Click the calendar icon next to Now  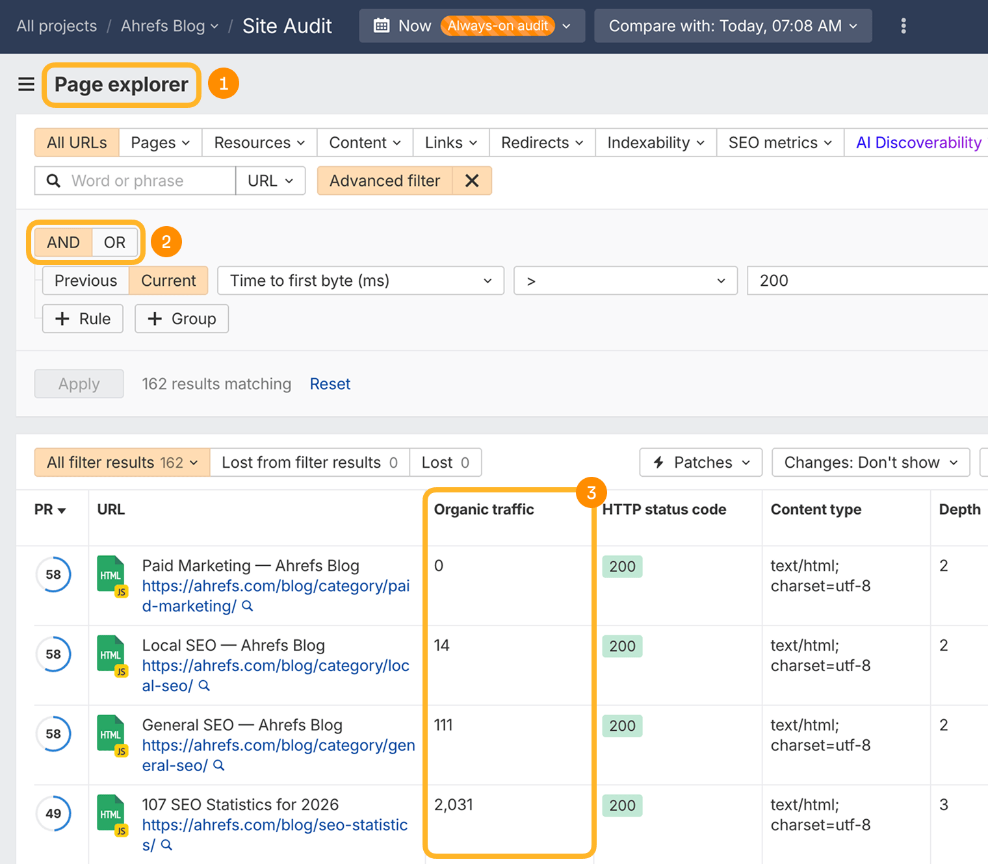(382, 26)
